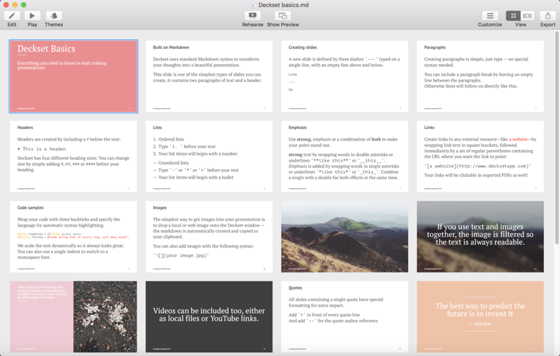Select the text and images together slide

click(480, 237)
